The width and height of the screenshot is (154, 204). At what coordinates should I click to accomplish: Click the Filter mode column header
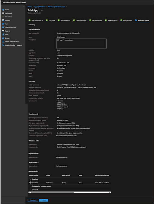[66, 175]
